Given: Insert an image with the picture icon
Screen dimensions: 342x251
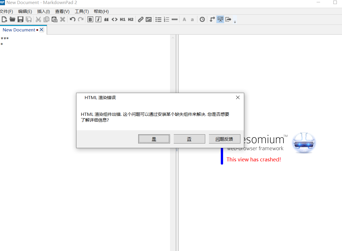Looking at the screenshot, I should (149, 19).
